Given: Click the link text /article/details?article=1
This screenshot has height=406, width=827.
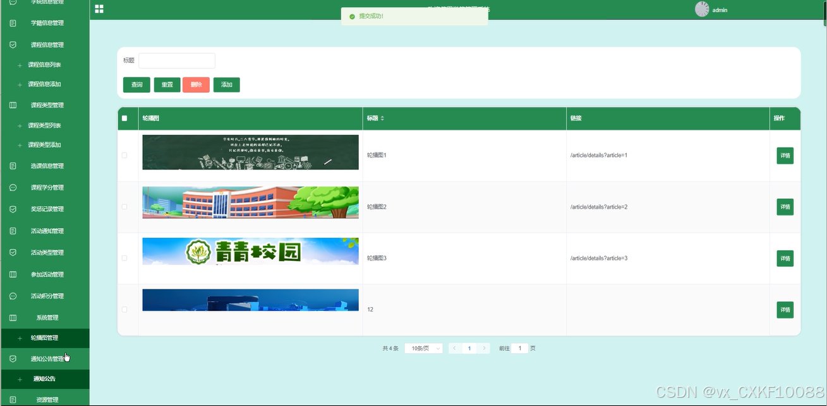Looking at the screenshot, I should click(599, 155).
